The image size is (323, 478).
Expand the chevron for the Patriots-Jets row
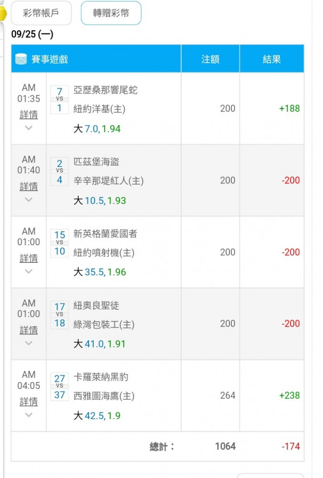(x=29, y=272)
